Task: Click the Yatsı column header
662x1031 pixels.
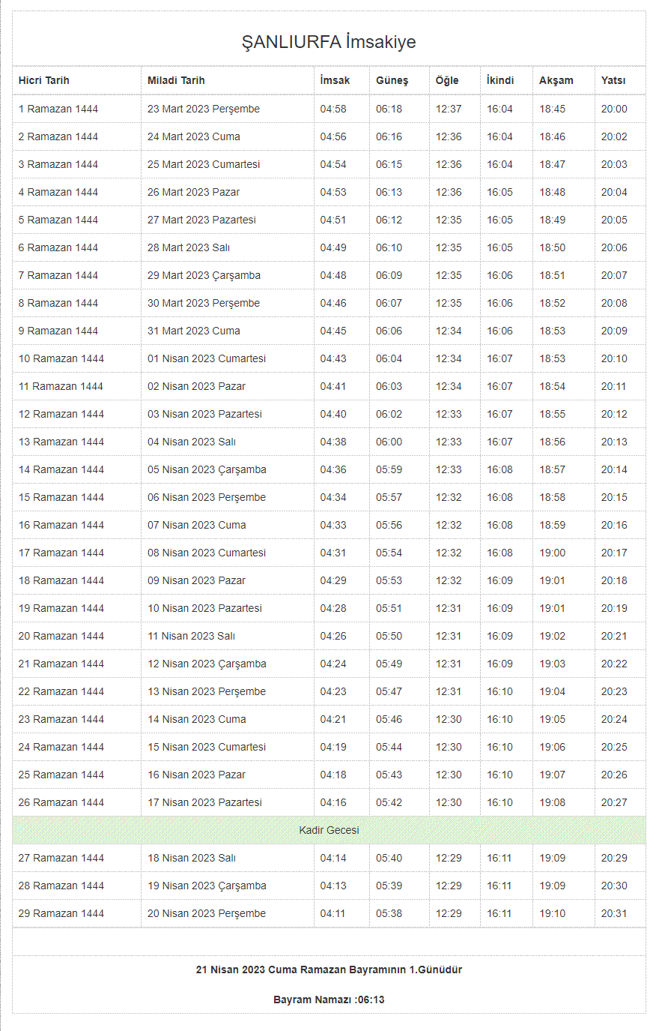Action: pyautogui.click(x=613, y=80)
